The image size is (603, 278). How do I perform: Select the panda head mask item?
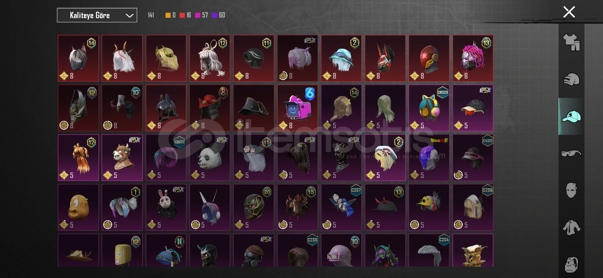(210, 157)
